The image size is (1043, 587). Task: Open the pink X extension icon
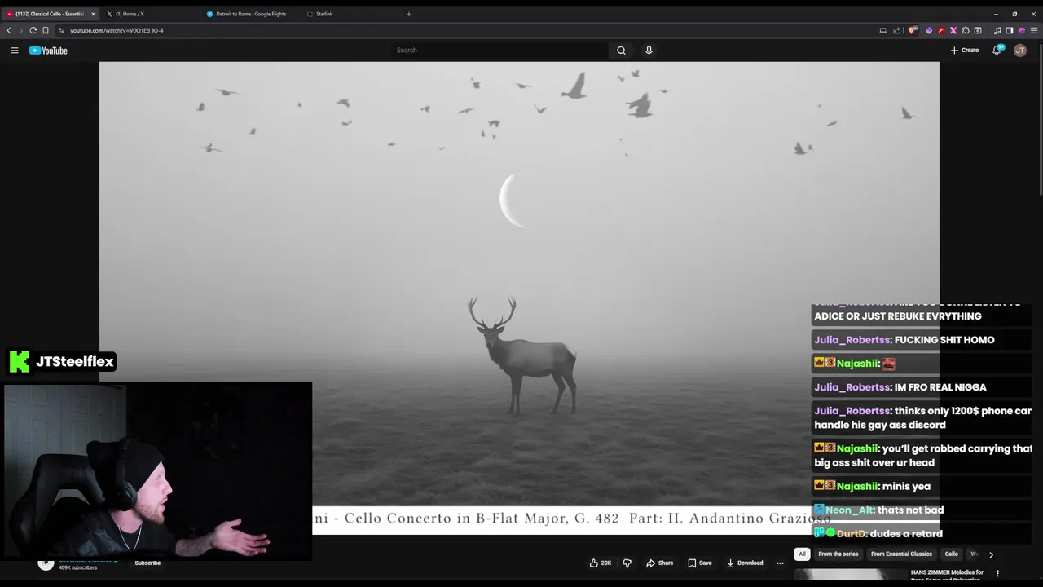point(953,30)
